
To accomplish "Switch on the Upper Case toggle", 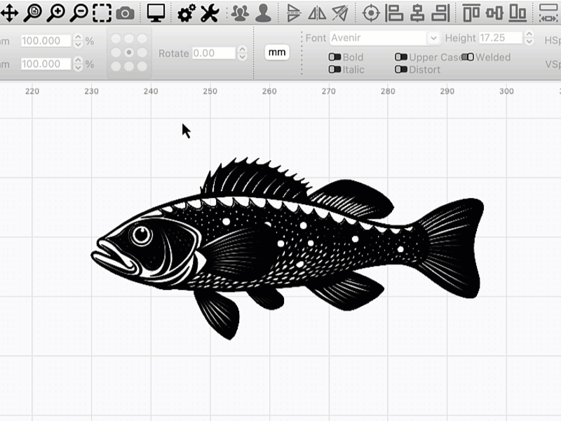I will 401,58.
